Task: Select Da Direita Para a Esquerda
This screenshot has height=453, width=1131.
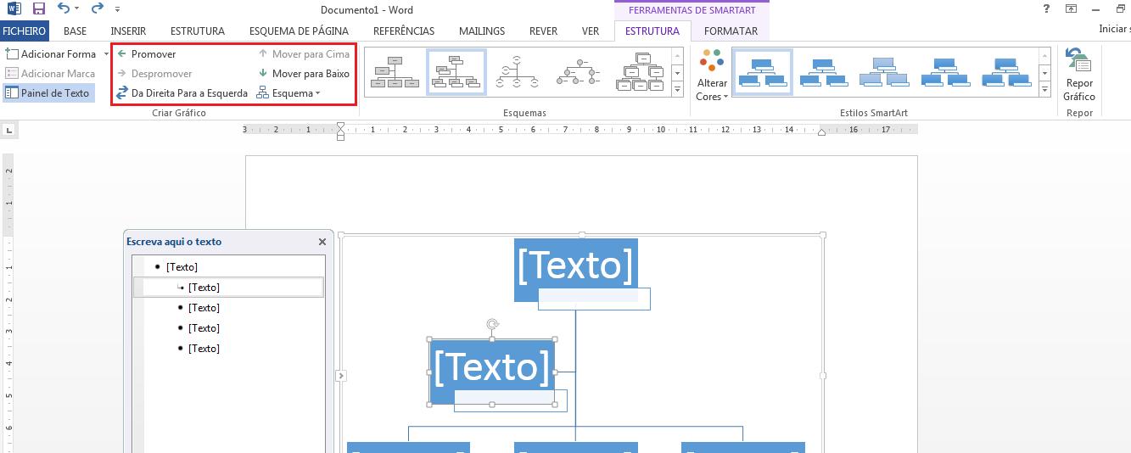Action: 182,93
